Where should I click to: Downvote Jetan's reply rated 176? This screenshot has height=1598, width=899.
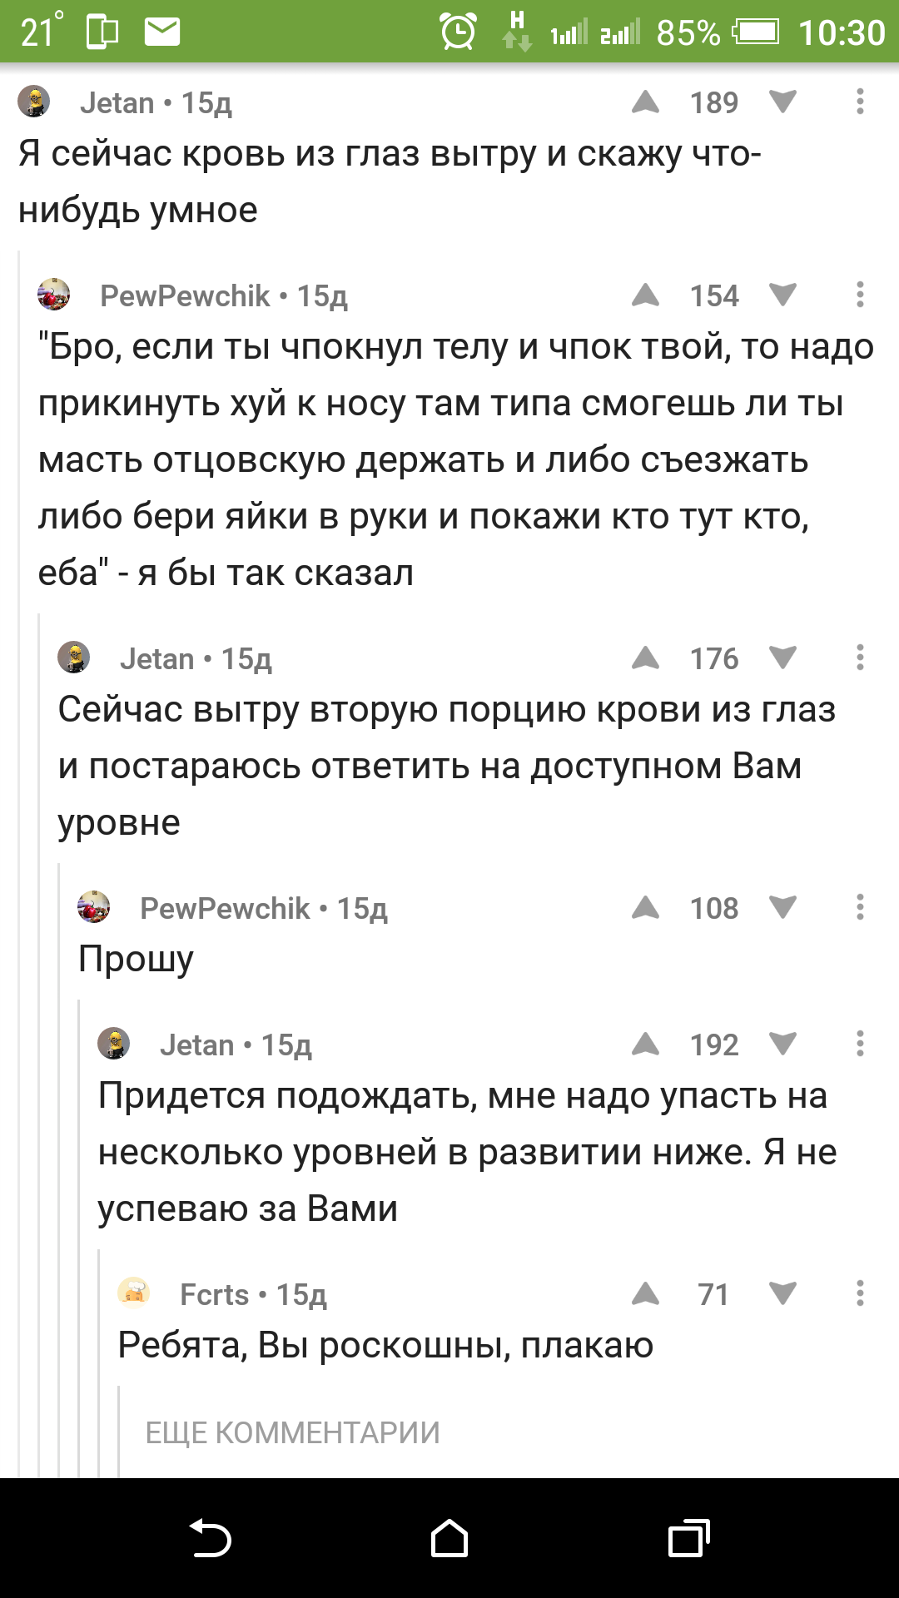click(782, 658)
